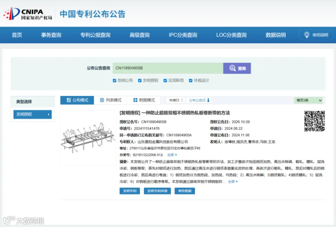
Task: Click the 事务数据 button
Action: (x=185, y=191)
